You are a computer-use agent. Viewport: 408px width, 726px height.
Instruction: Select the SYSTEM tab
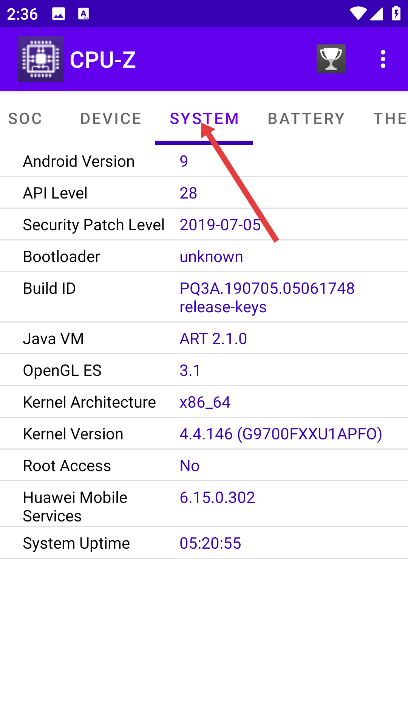click(x=204, y=119)
